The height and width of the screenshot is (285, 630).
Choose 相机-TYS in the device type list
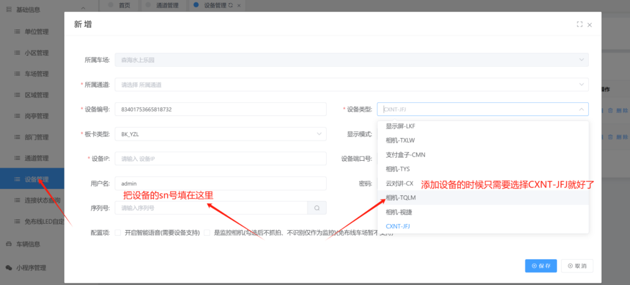tap(483, 169)
